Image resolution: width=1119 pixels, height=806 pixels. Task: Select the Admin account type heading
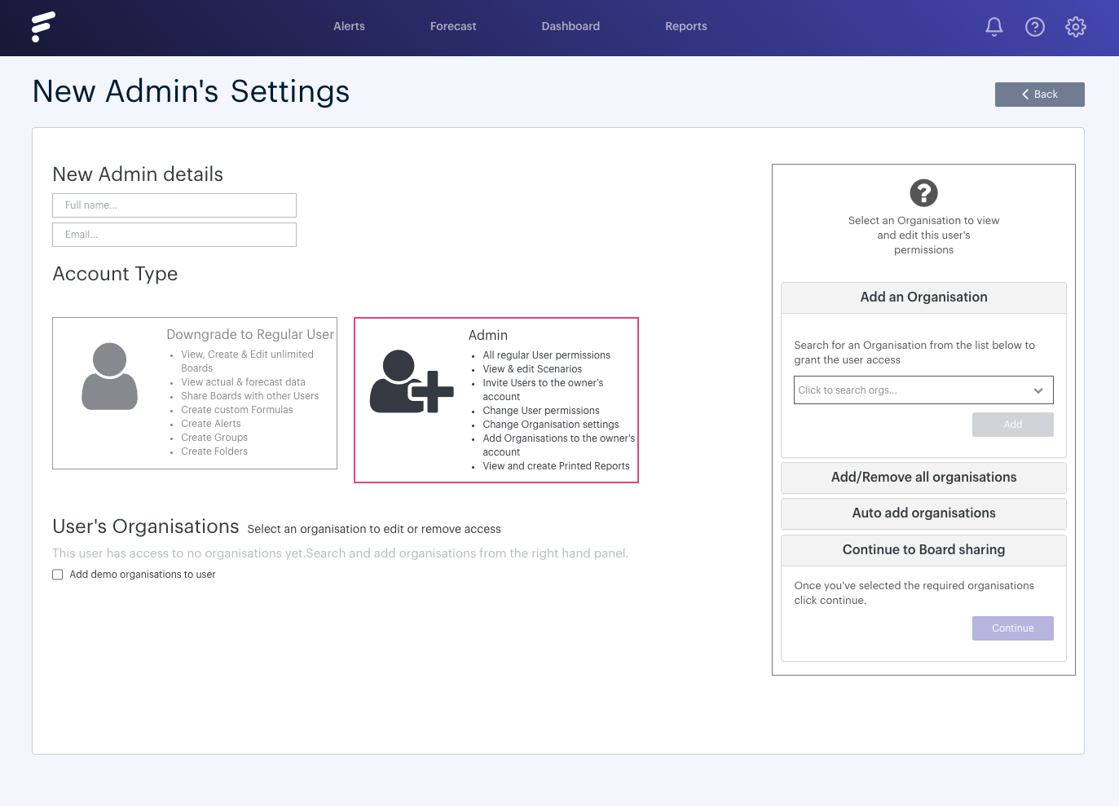pyautogui.click(x=487, y=335)
